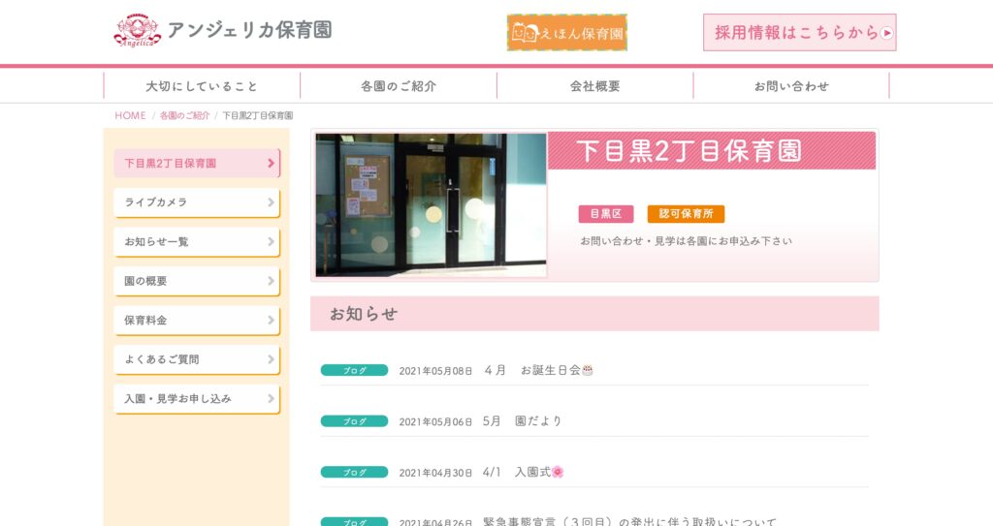Select the ブログ tag for 4月 お誕生日会
The height and width of the screenshot is (526, 993).
coord(354,370)
